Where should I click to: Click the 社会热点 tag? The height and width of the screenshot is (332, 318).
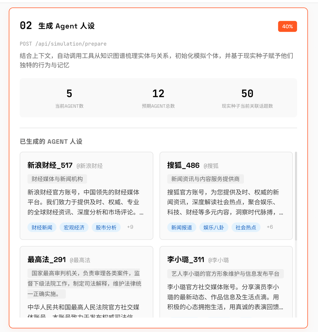(x=246, y=227)
